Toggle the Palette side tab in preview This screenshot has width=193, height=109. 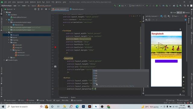[143, 18]
